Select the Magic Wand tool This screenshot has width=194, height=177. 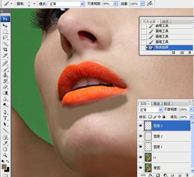click(5, 44)
